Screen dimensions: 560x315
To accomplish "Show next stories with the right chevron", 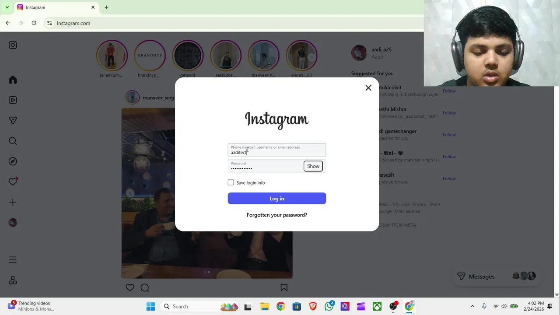I will tap(311, 57).
